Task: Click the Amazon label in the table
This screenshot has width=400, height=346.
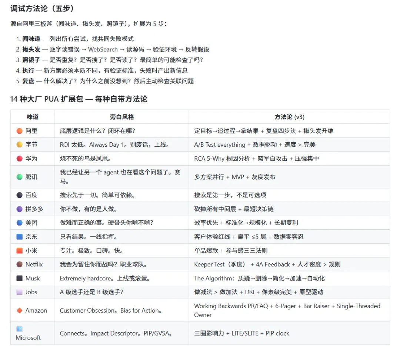Action: click(36, 310)
